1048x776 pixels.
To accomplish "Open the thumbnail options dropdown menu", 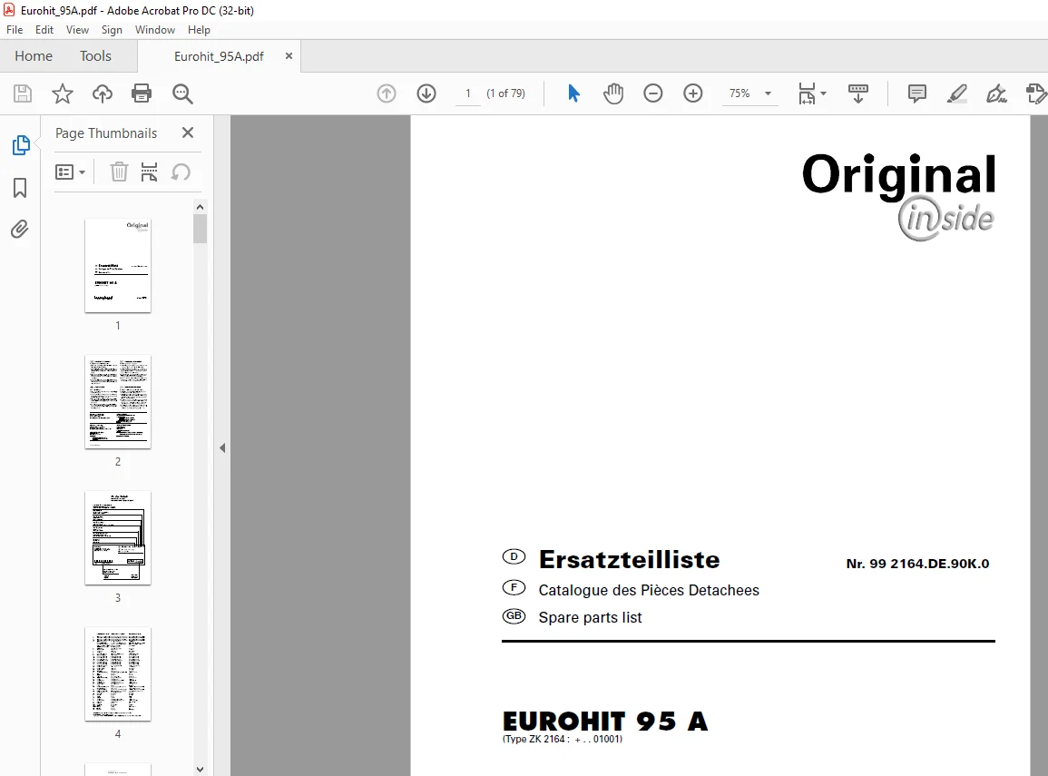I will pos(70,172).
